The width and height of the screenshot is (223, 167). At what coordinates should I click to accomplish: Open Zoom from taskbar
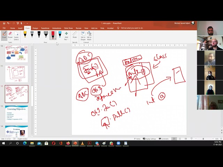tap(118, 143)
